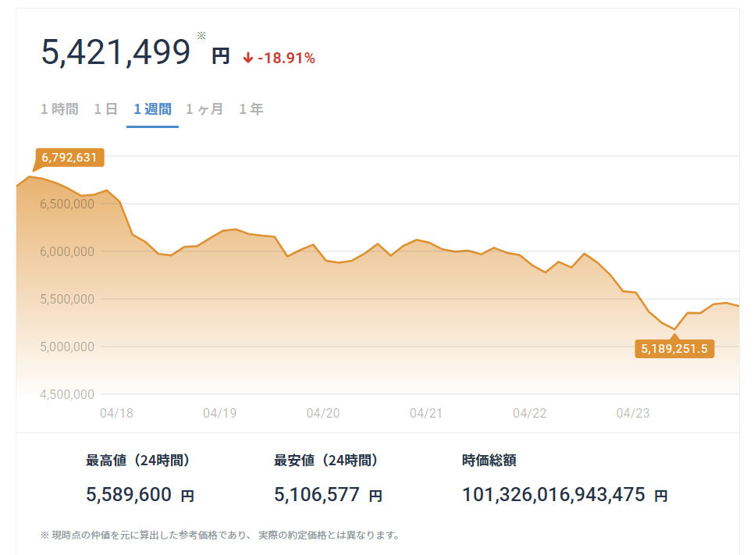The height and width of the screenshot is (555, 754).
Task: Click the -18.91% change percentage
Action: pyautogui.click(x=286, y=59)
